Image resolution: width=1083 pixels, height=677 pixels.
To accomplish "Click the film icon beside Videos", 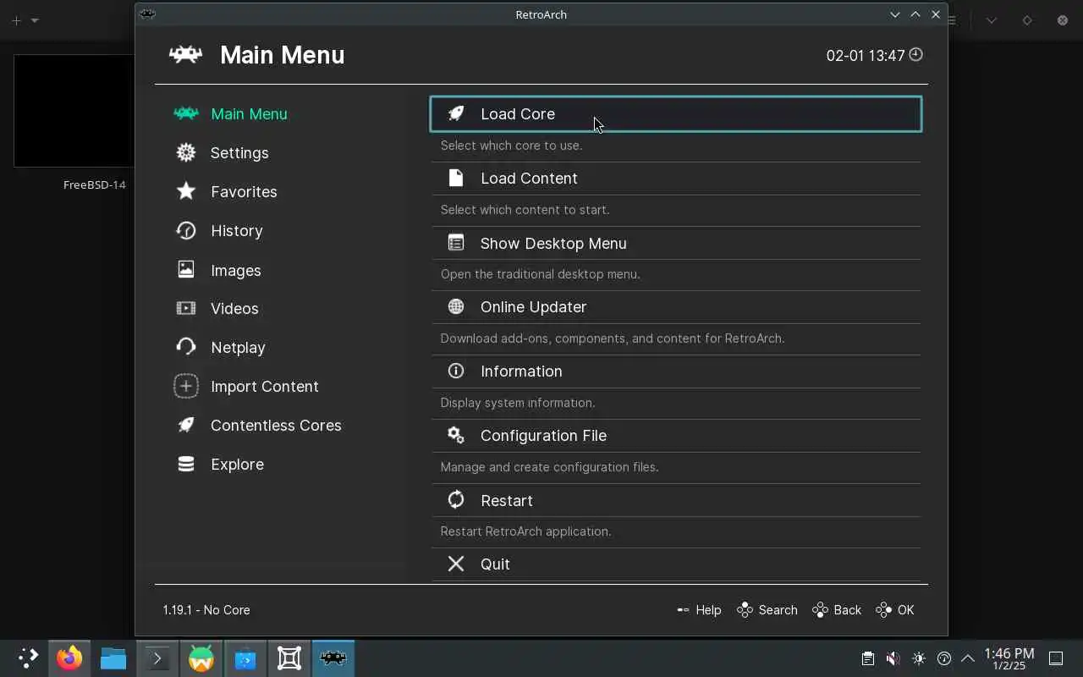I will [x=186, y=308].
